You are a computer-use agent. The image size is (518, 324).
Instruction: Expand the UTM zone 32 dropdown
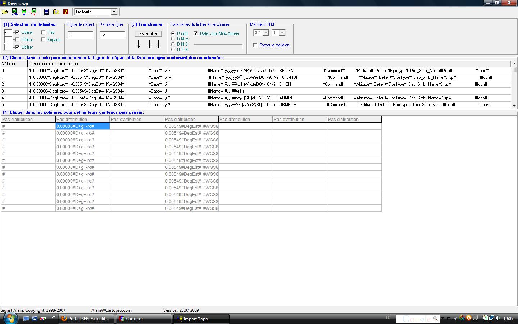coord(265,33)
